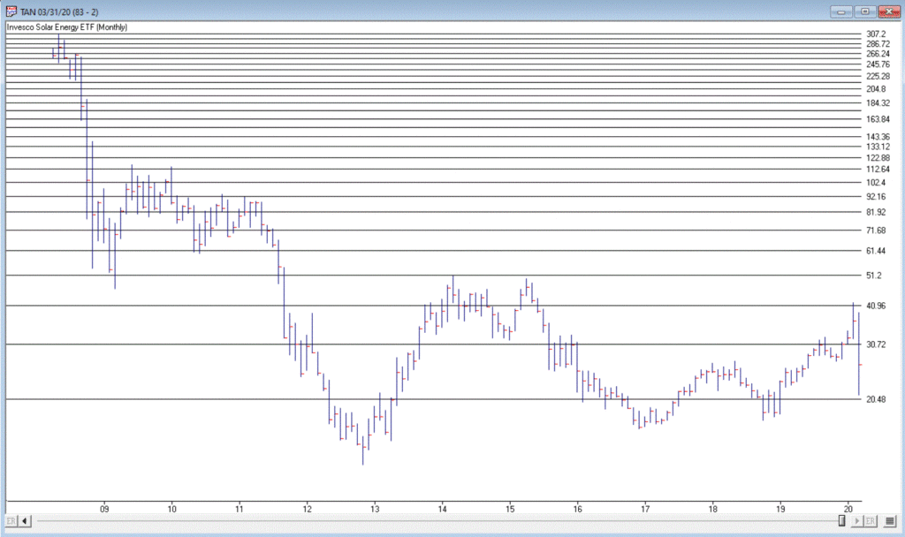
Task: Click the 143.36 price label
Action: [x=878, y=137]
